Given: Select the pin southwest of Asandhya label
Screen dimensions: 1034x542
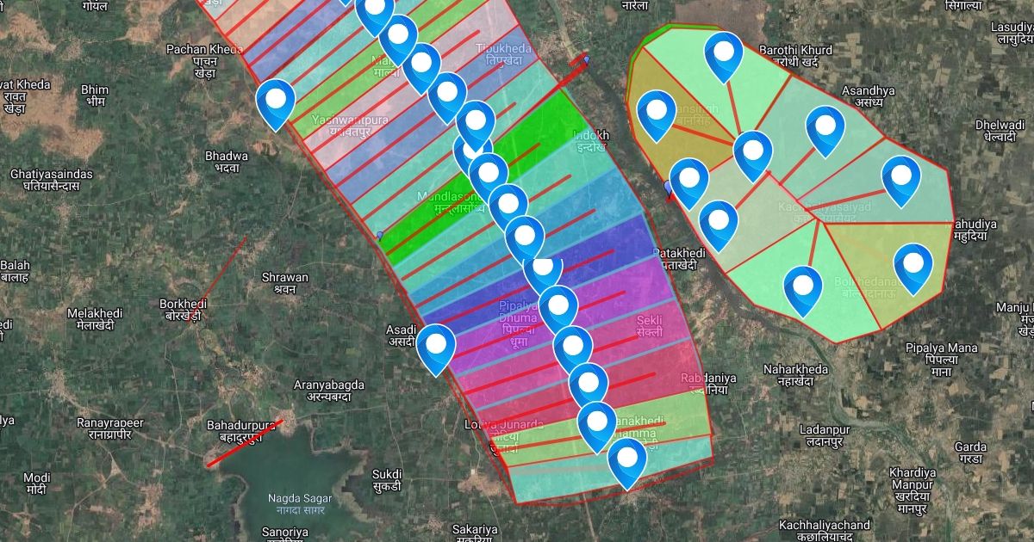Looking at the screenshot, I should click(x=825, y=128).
